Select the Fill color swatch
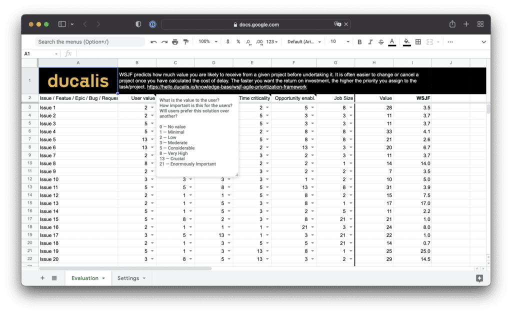512x314 pixels. [406, 41]
